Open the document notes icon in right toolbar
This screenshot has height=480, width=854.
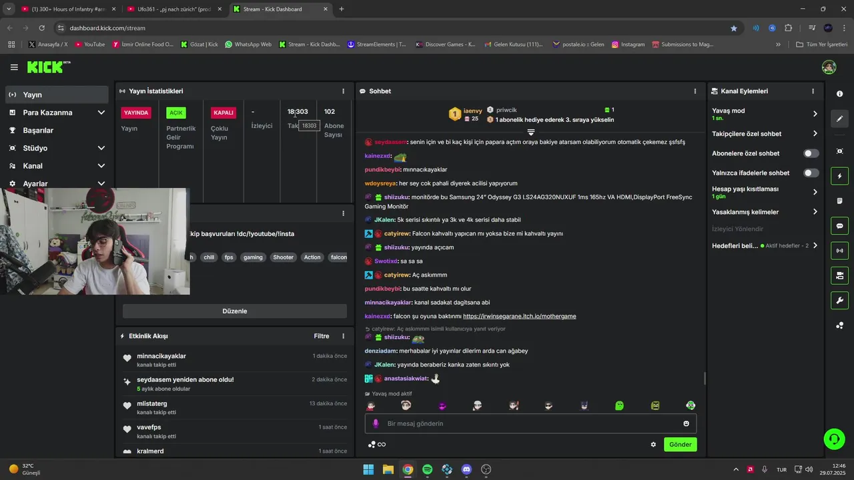839,201
